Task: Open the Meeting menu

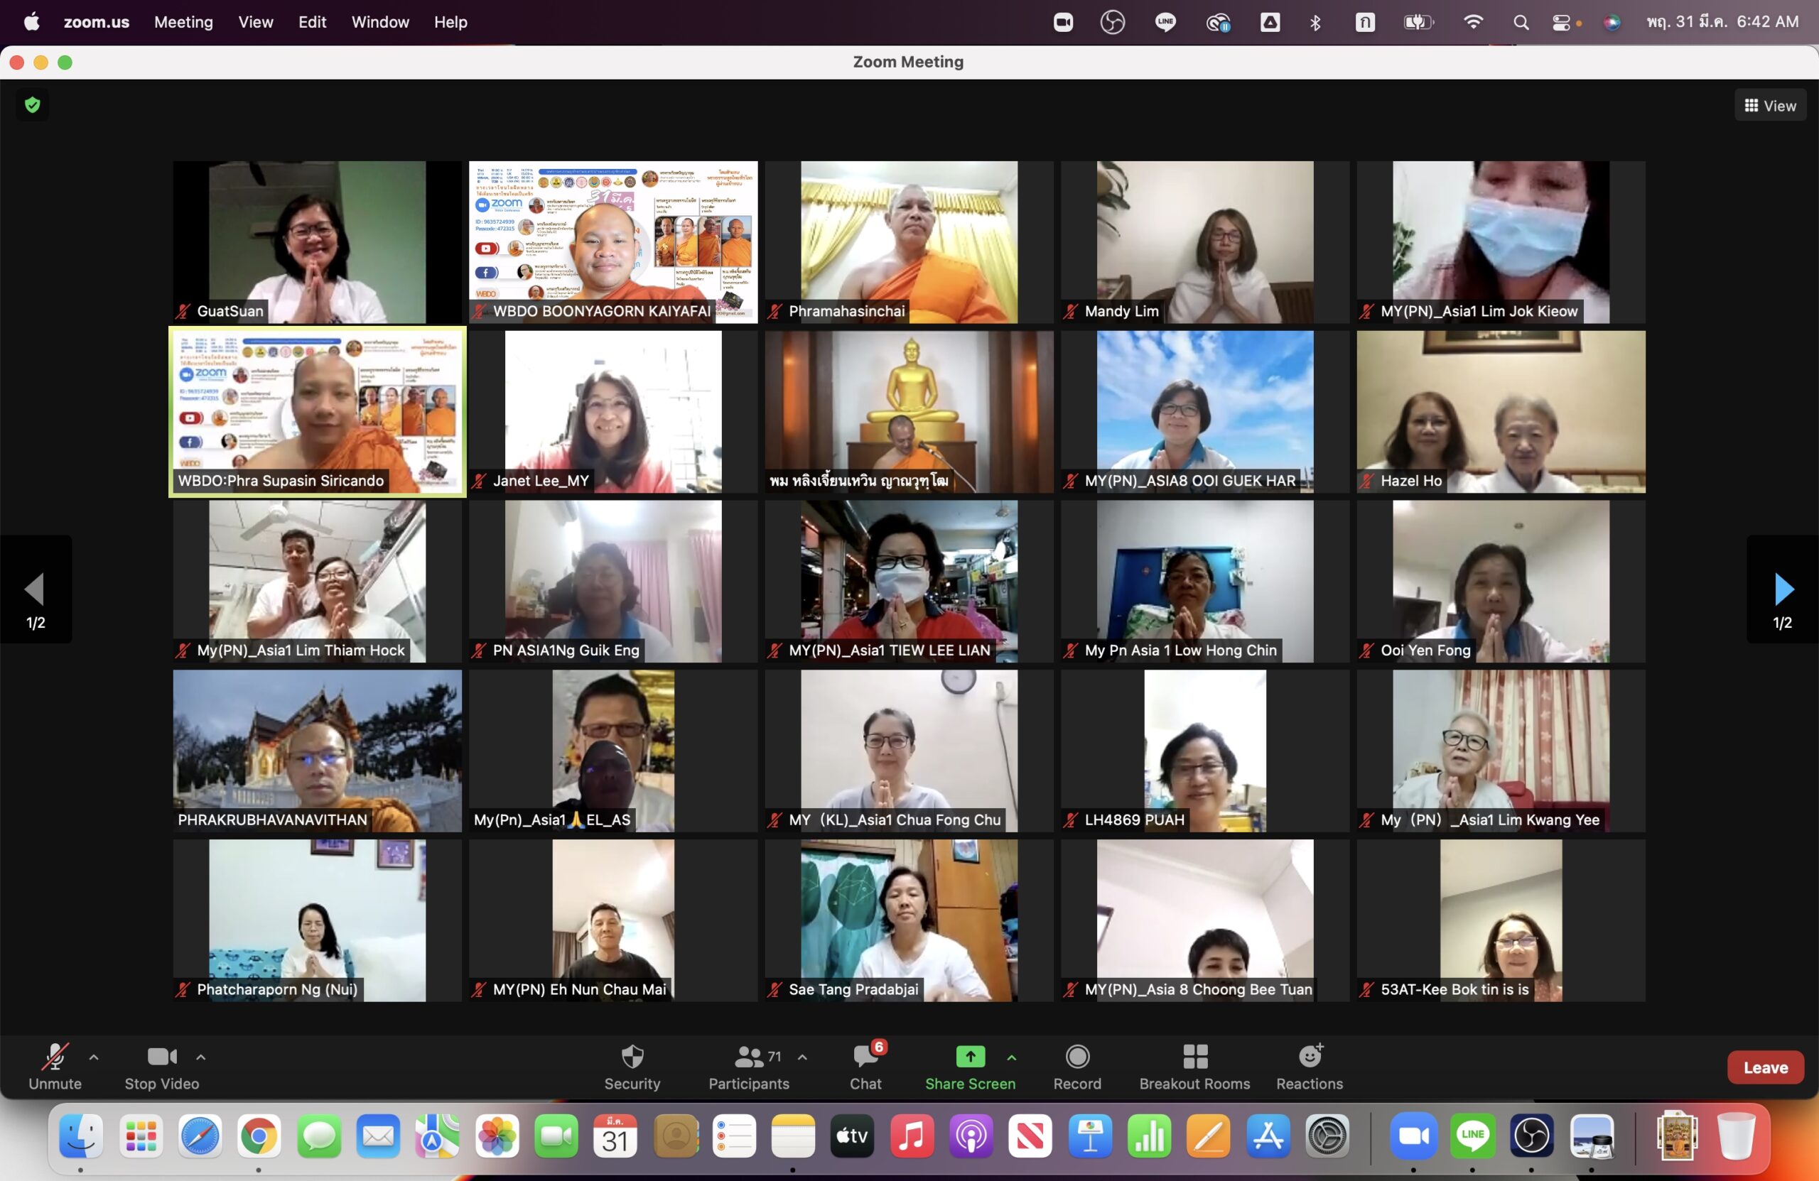Action: click(183, 22)
